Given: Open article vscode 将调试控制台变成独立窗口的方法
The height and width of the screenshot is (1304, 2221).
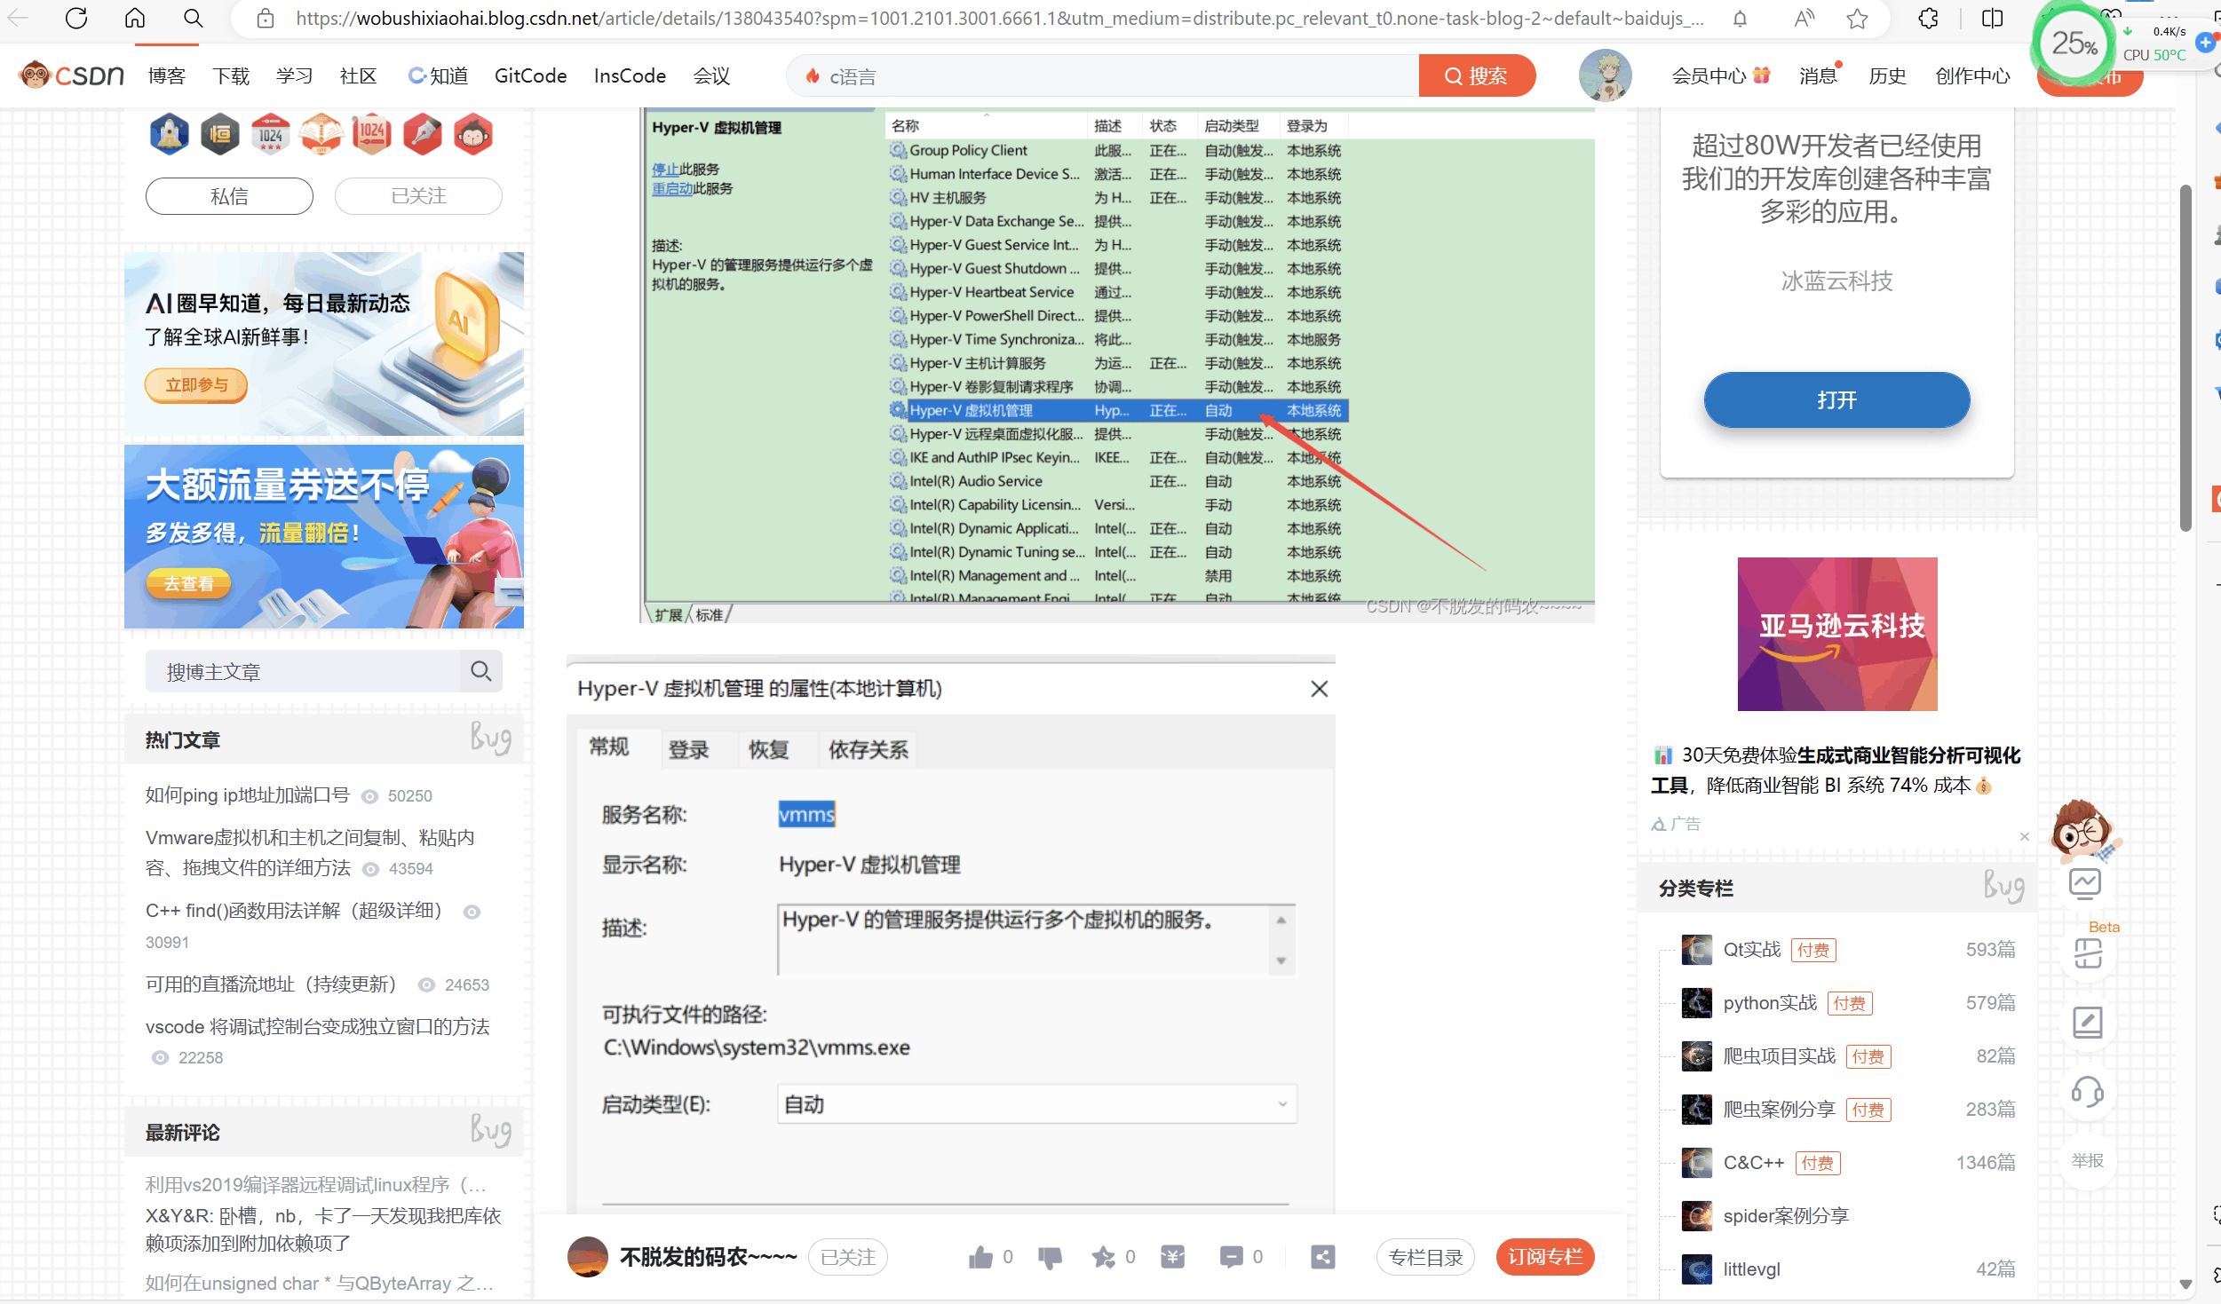Looking at the screenshot, I should coord(317,1027).
